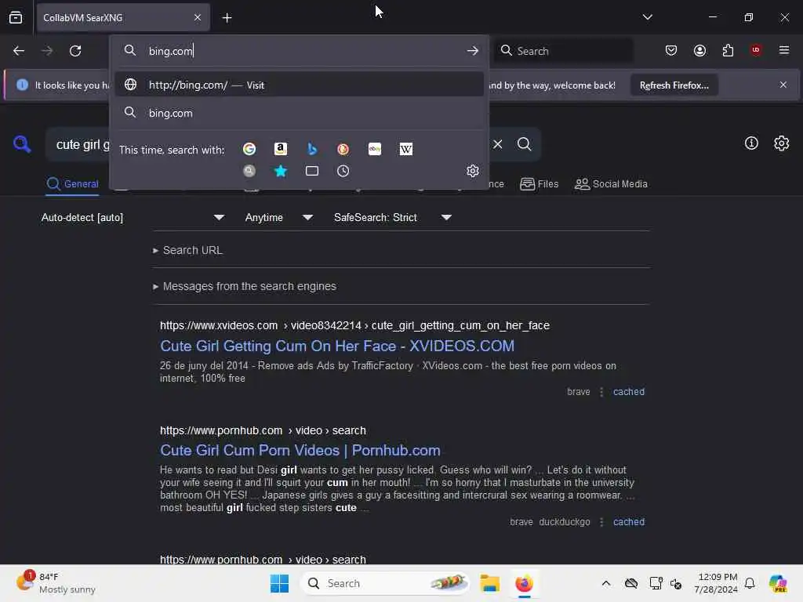
Task: Open the weather widget 84°F
Action: (x=56, y=583)
